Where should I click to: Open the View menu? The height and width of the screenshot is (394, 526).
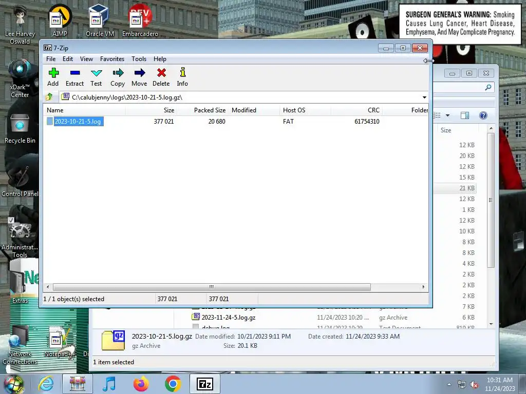pos(86,59)
